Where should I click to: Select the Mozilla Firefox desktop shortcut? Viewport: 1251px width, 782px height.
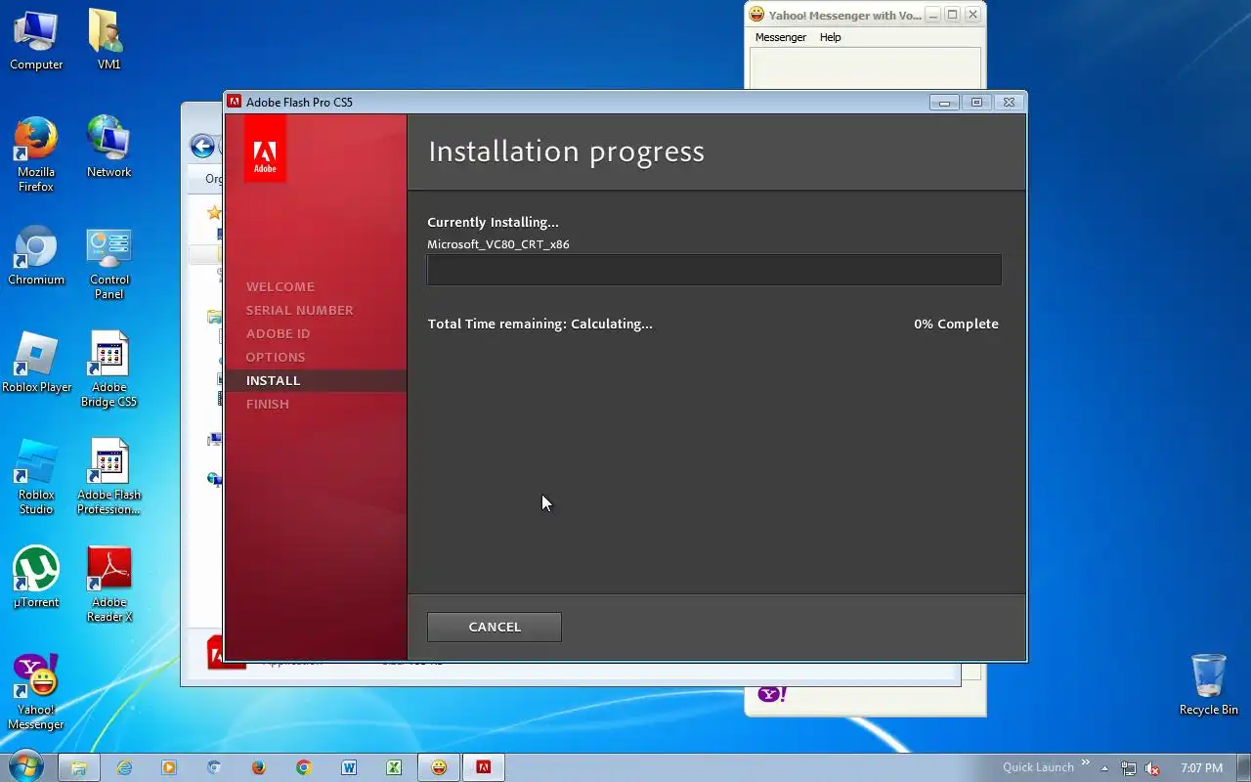(x=36, y=154)
